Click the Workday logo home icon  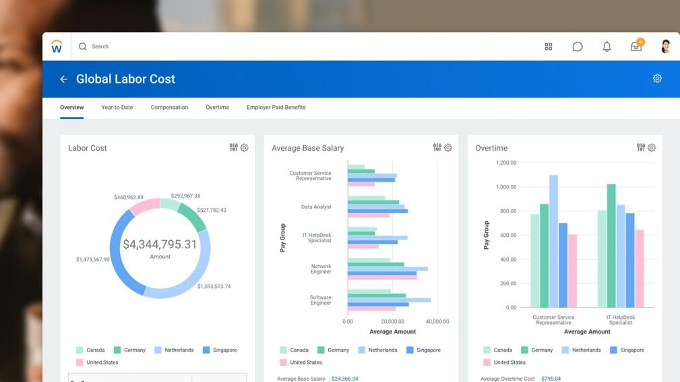[57, 46]
